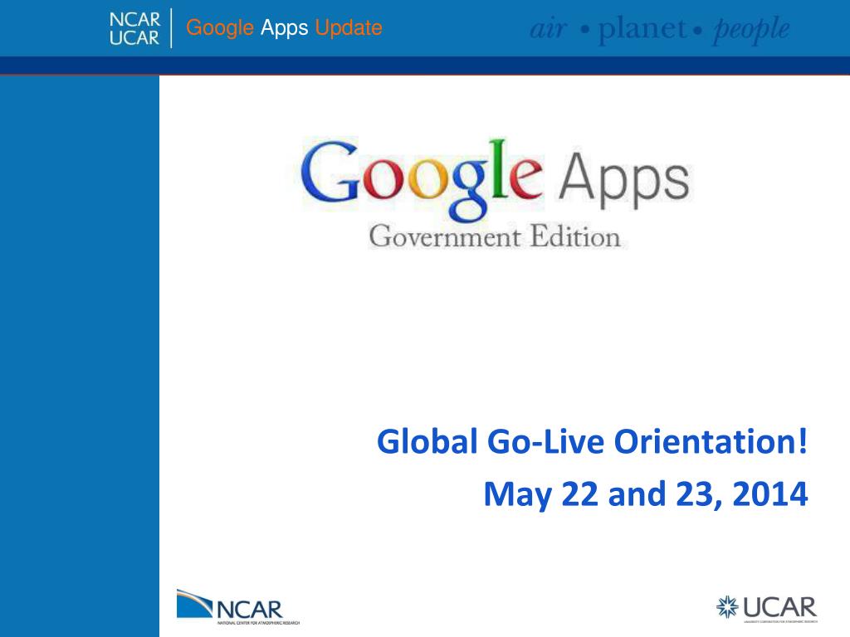This screenshot has width=850, height=637.
Task: Click the NCAR logo in the slide footer
Action: (238, 607)
